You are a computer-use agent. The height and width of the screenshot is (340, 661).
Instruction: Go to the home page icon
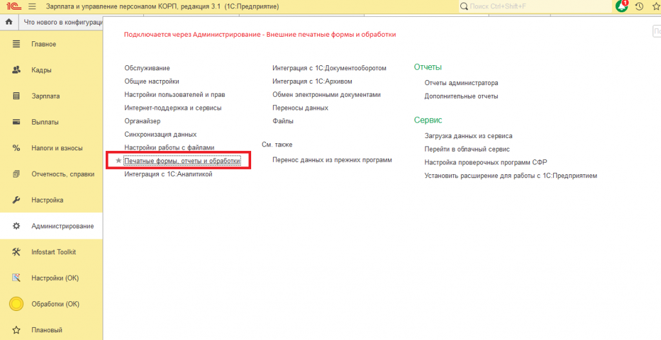(x=9, y=22)
